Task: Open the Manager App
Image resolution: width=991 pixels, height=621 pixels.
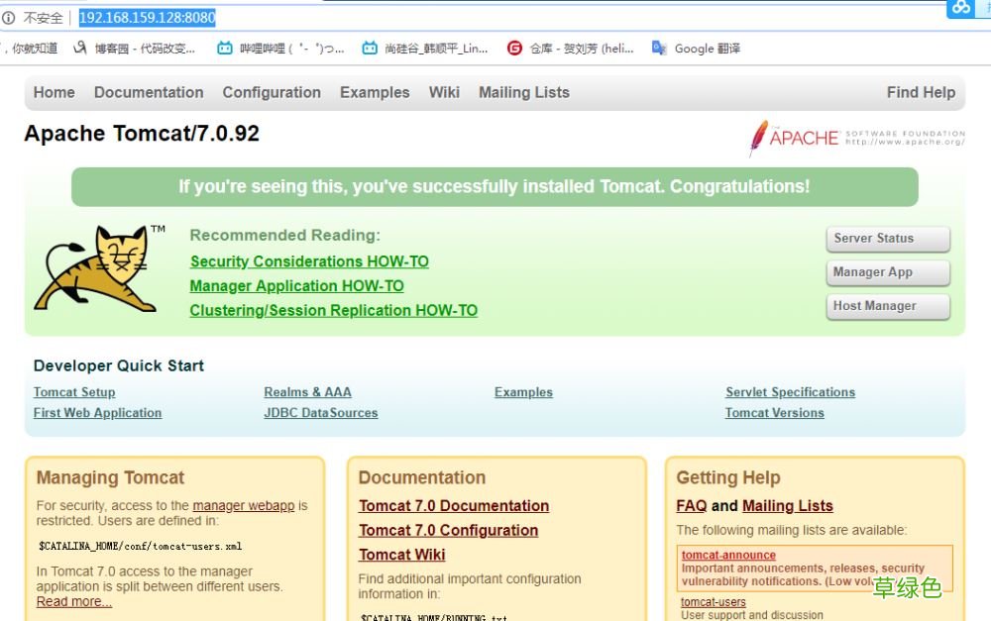Action: 887,272
